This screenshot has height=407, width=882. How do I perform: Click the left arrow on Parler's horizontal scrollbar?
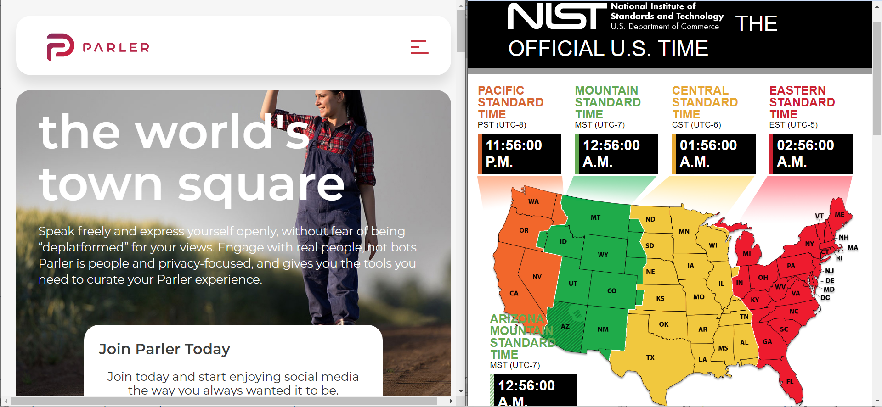(x=5, y=401)
